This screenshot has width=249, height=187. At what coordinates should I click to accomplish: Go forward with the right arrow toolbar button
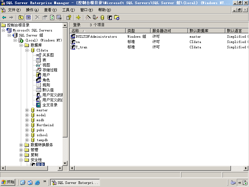[11, 17]
